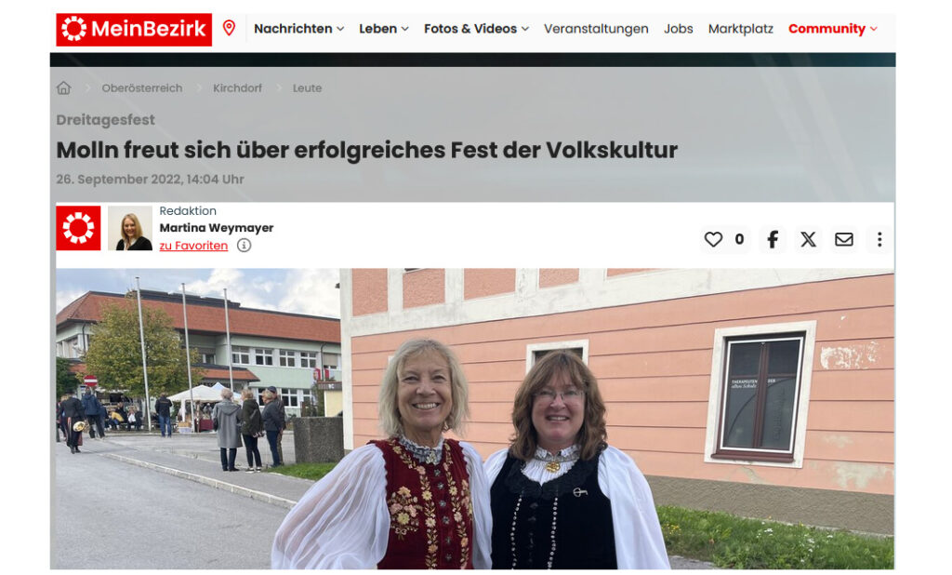This screenshot has height=575, width=952.
Task: Add Martina Weymayer zu Favoriten
Action: pos(193,246)
